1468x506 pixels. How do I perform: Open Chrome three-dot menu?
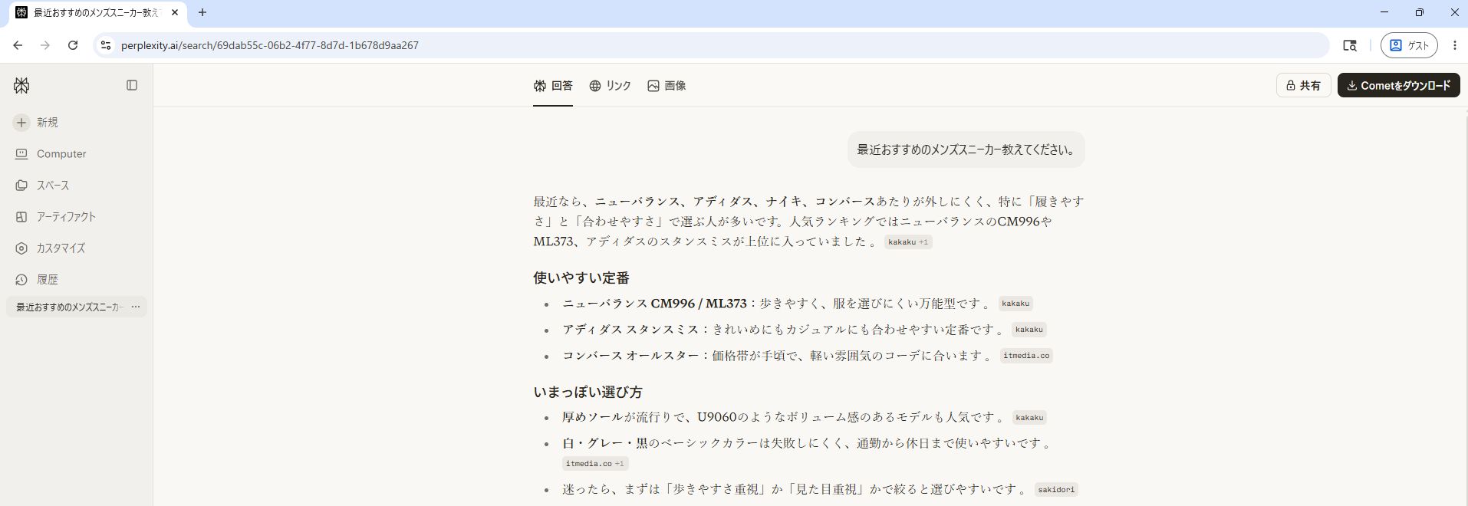(x=1455, y=45)
